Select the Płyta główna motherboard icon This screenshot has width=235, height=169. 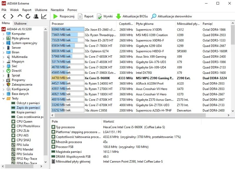(9, 39)
